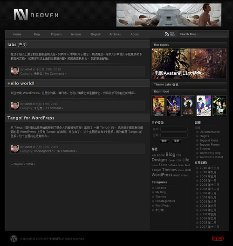The width and height of the screenshot is (233, 246).
Task: Open the white anime poster thumbnail
Action: (204, 106)
